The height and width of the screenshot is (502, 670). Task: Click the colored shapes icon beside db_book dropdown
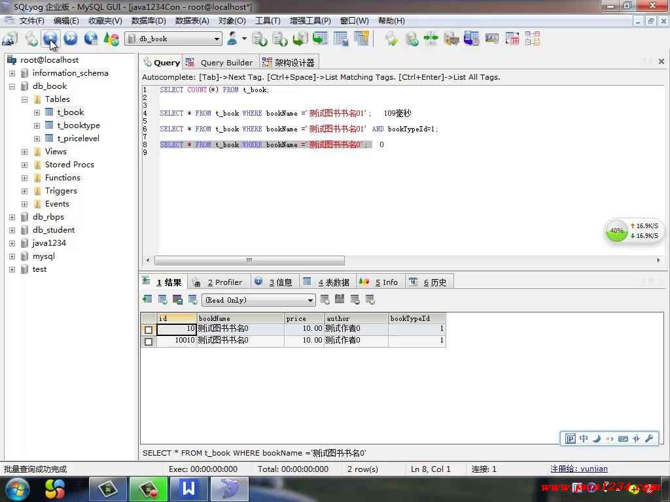(111, 39)
